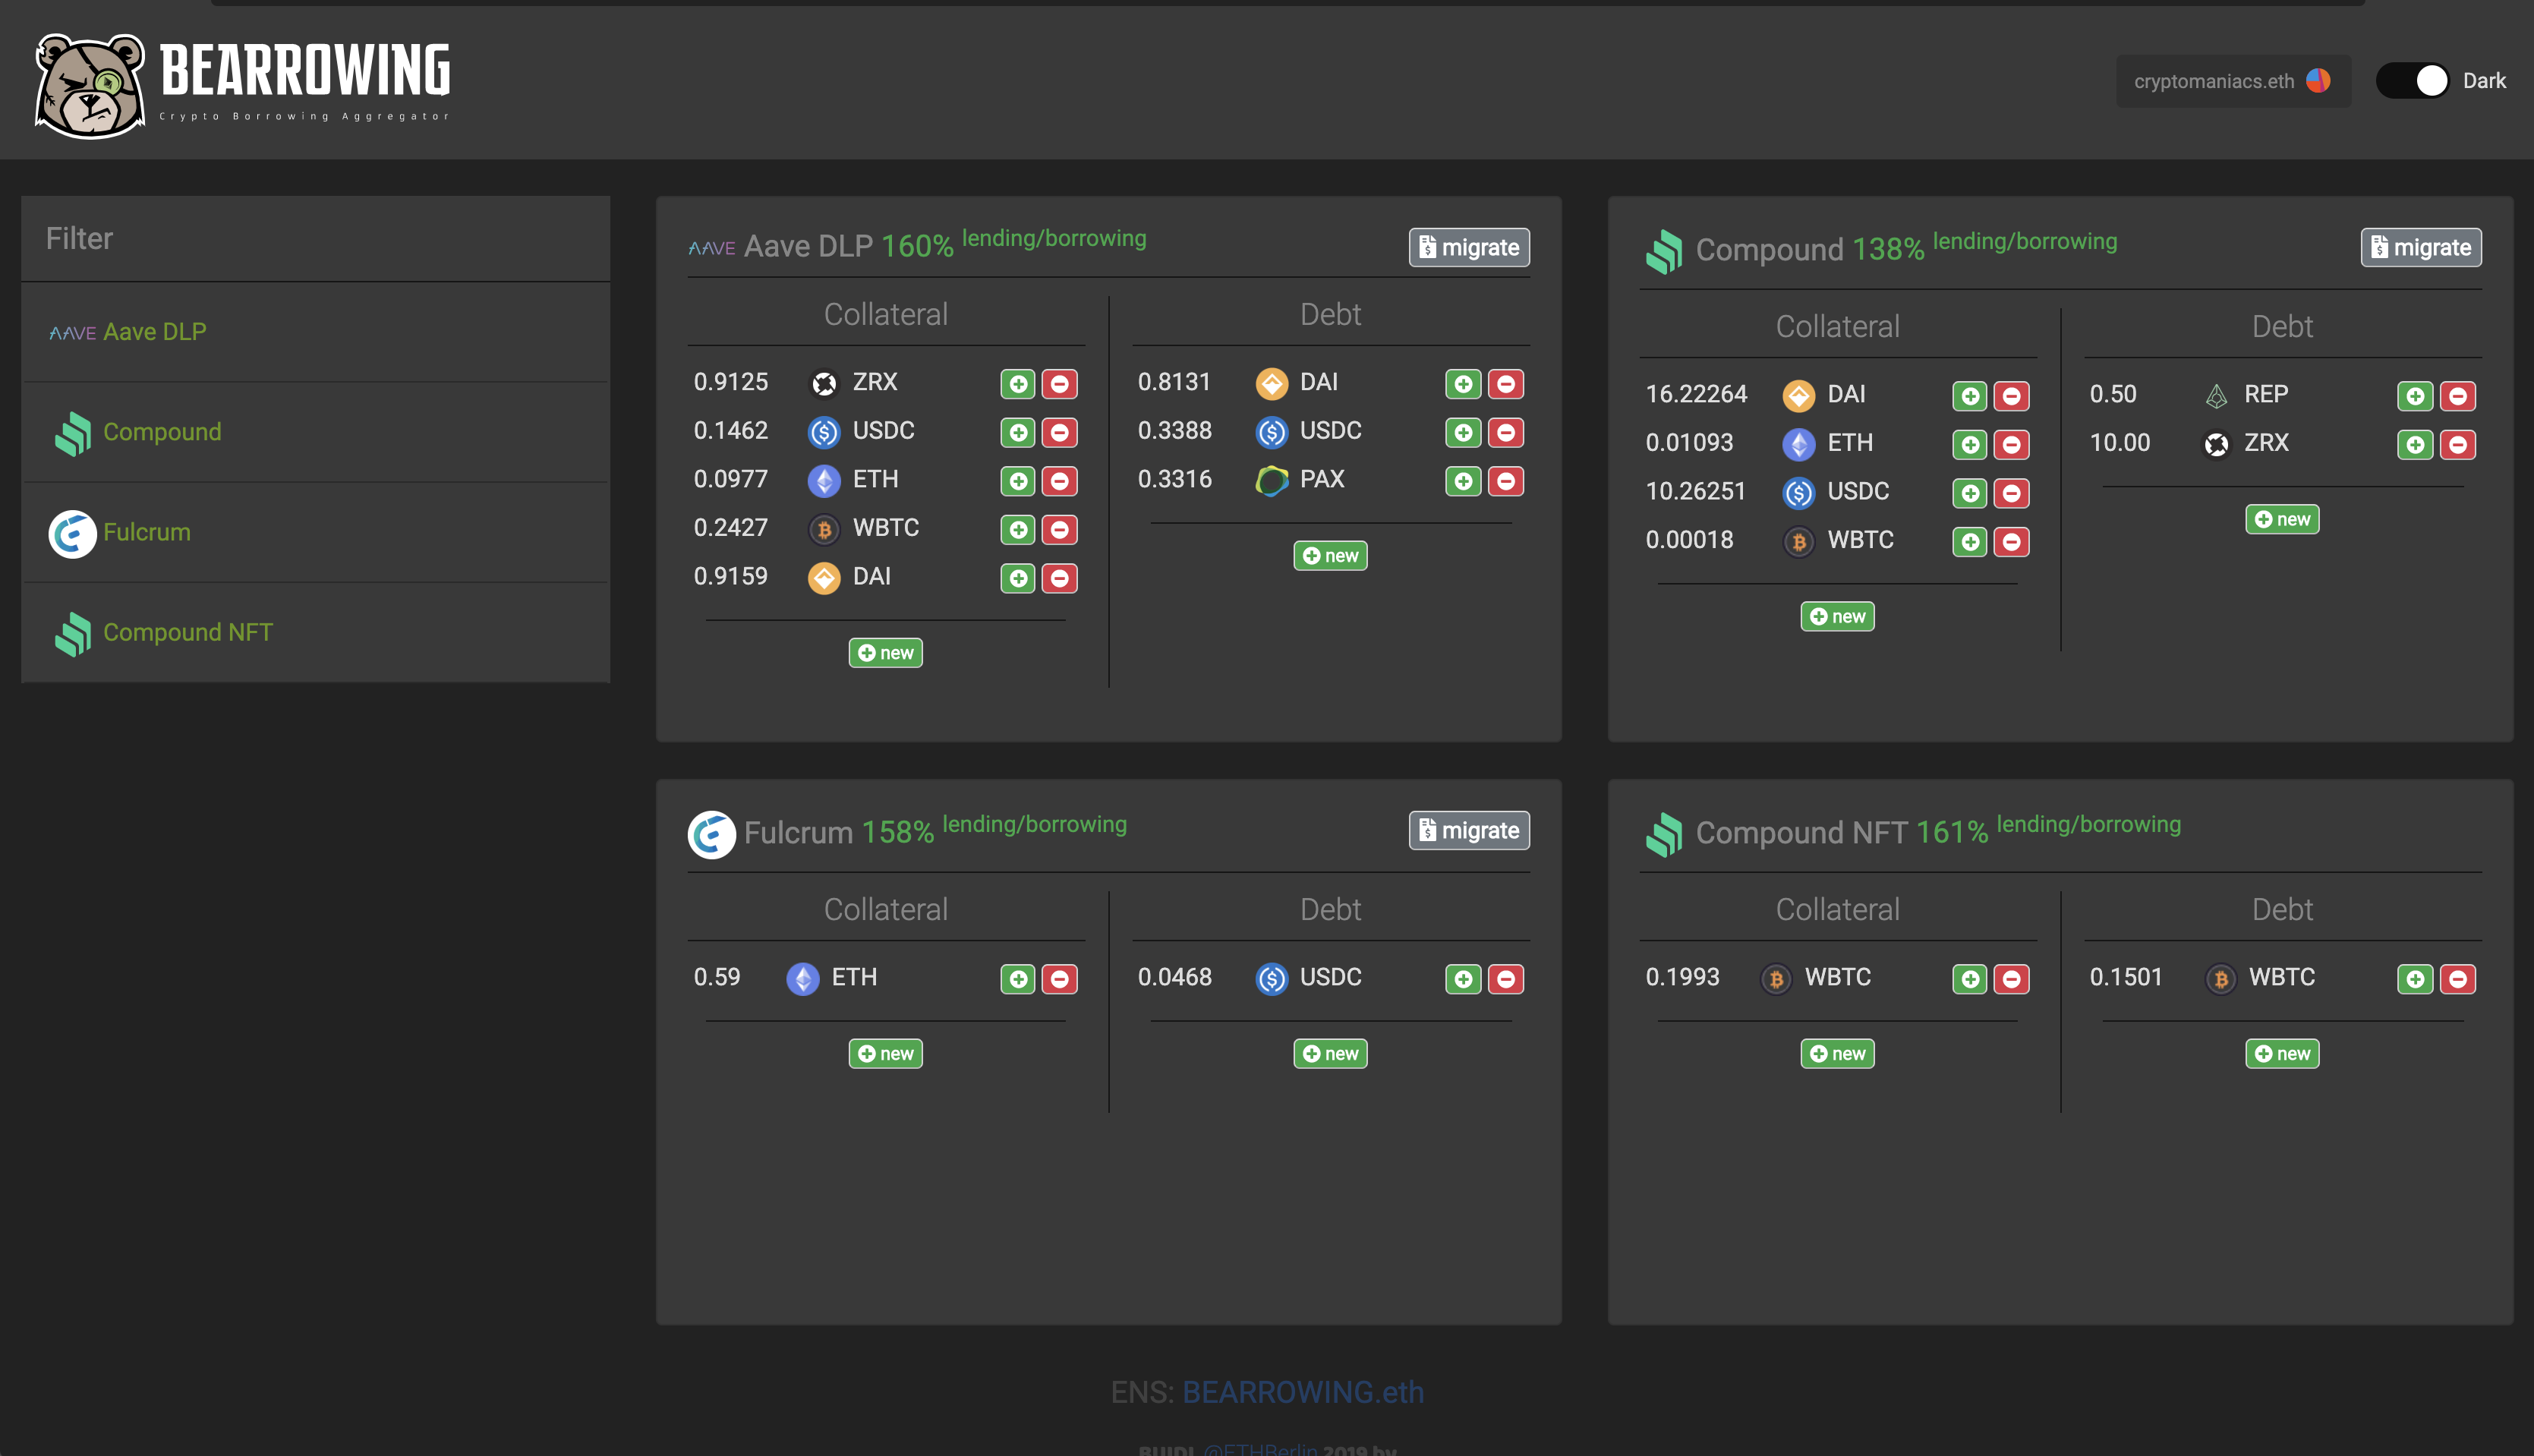Filter by Aave DLP
The width and height of the screenshot is (2534, 1456).
[x=154, y=332]
